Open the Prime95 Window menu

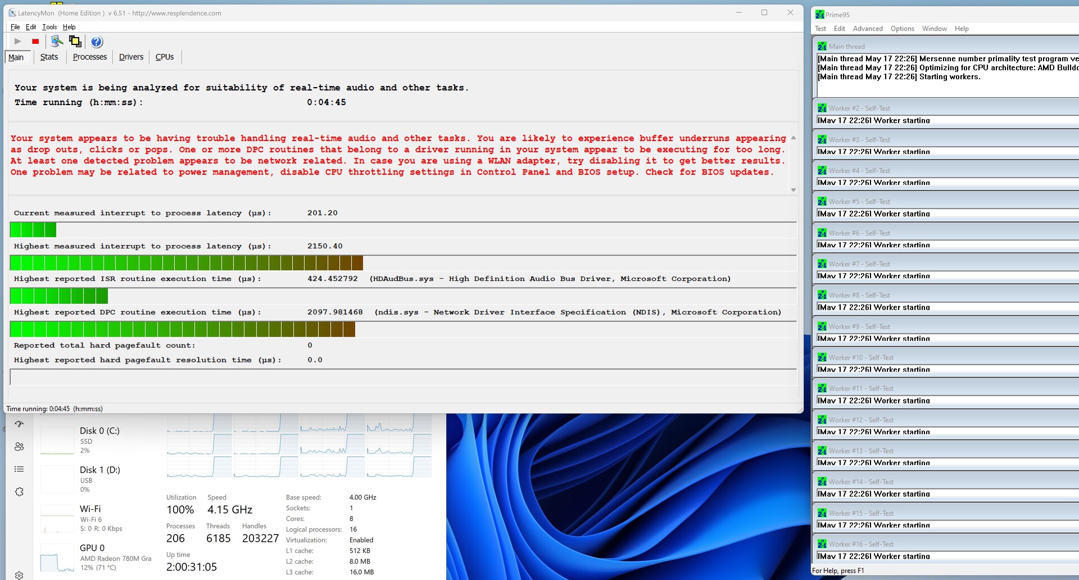point(934,29)
